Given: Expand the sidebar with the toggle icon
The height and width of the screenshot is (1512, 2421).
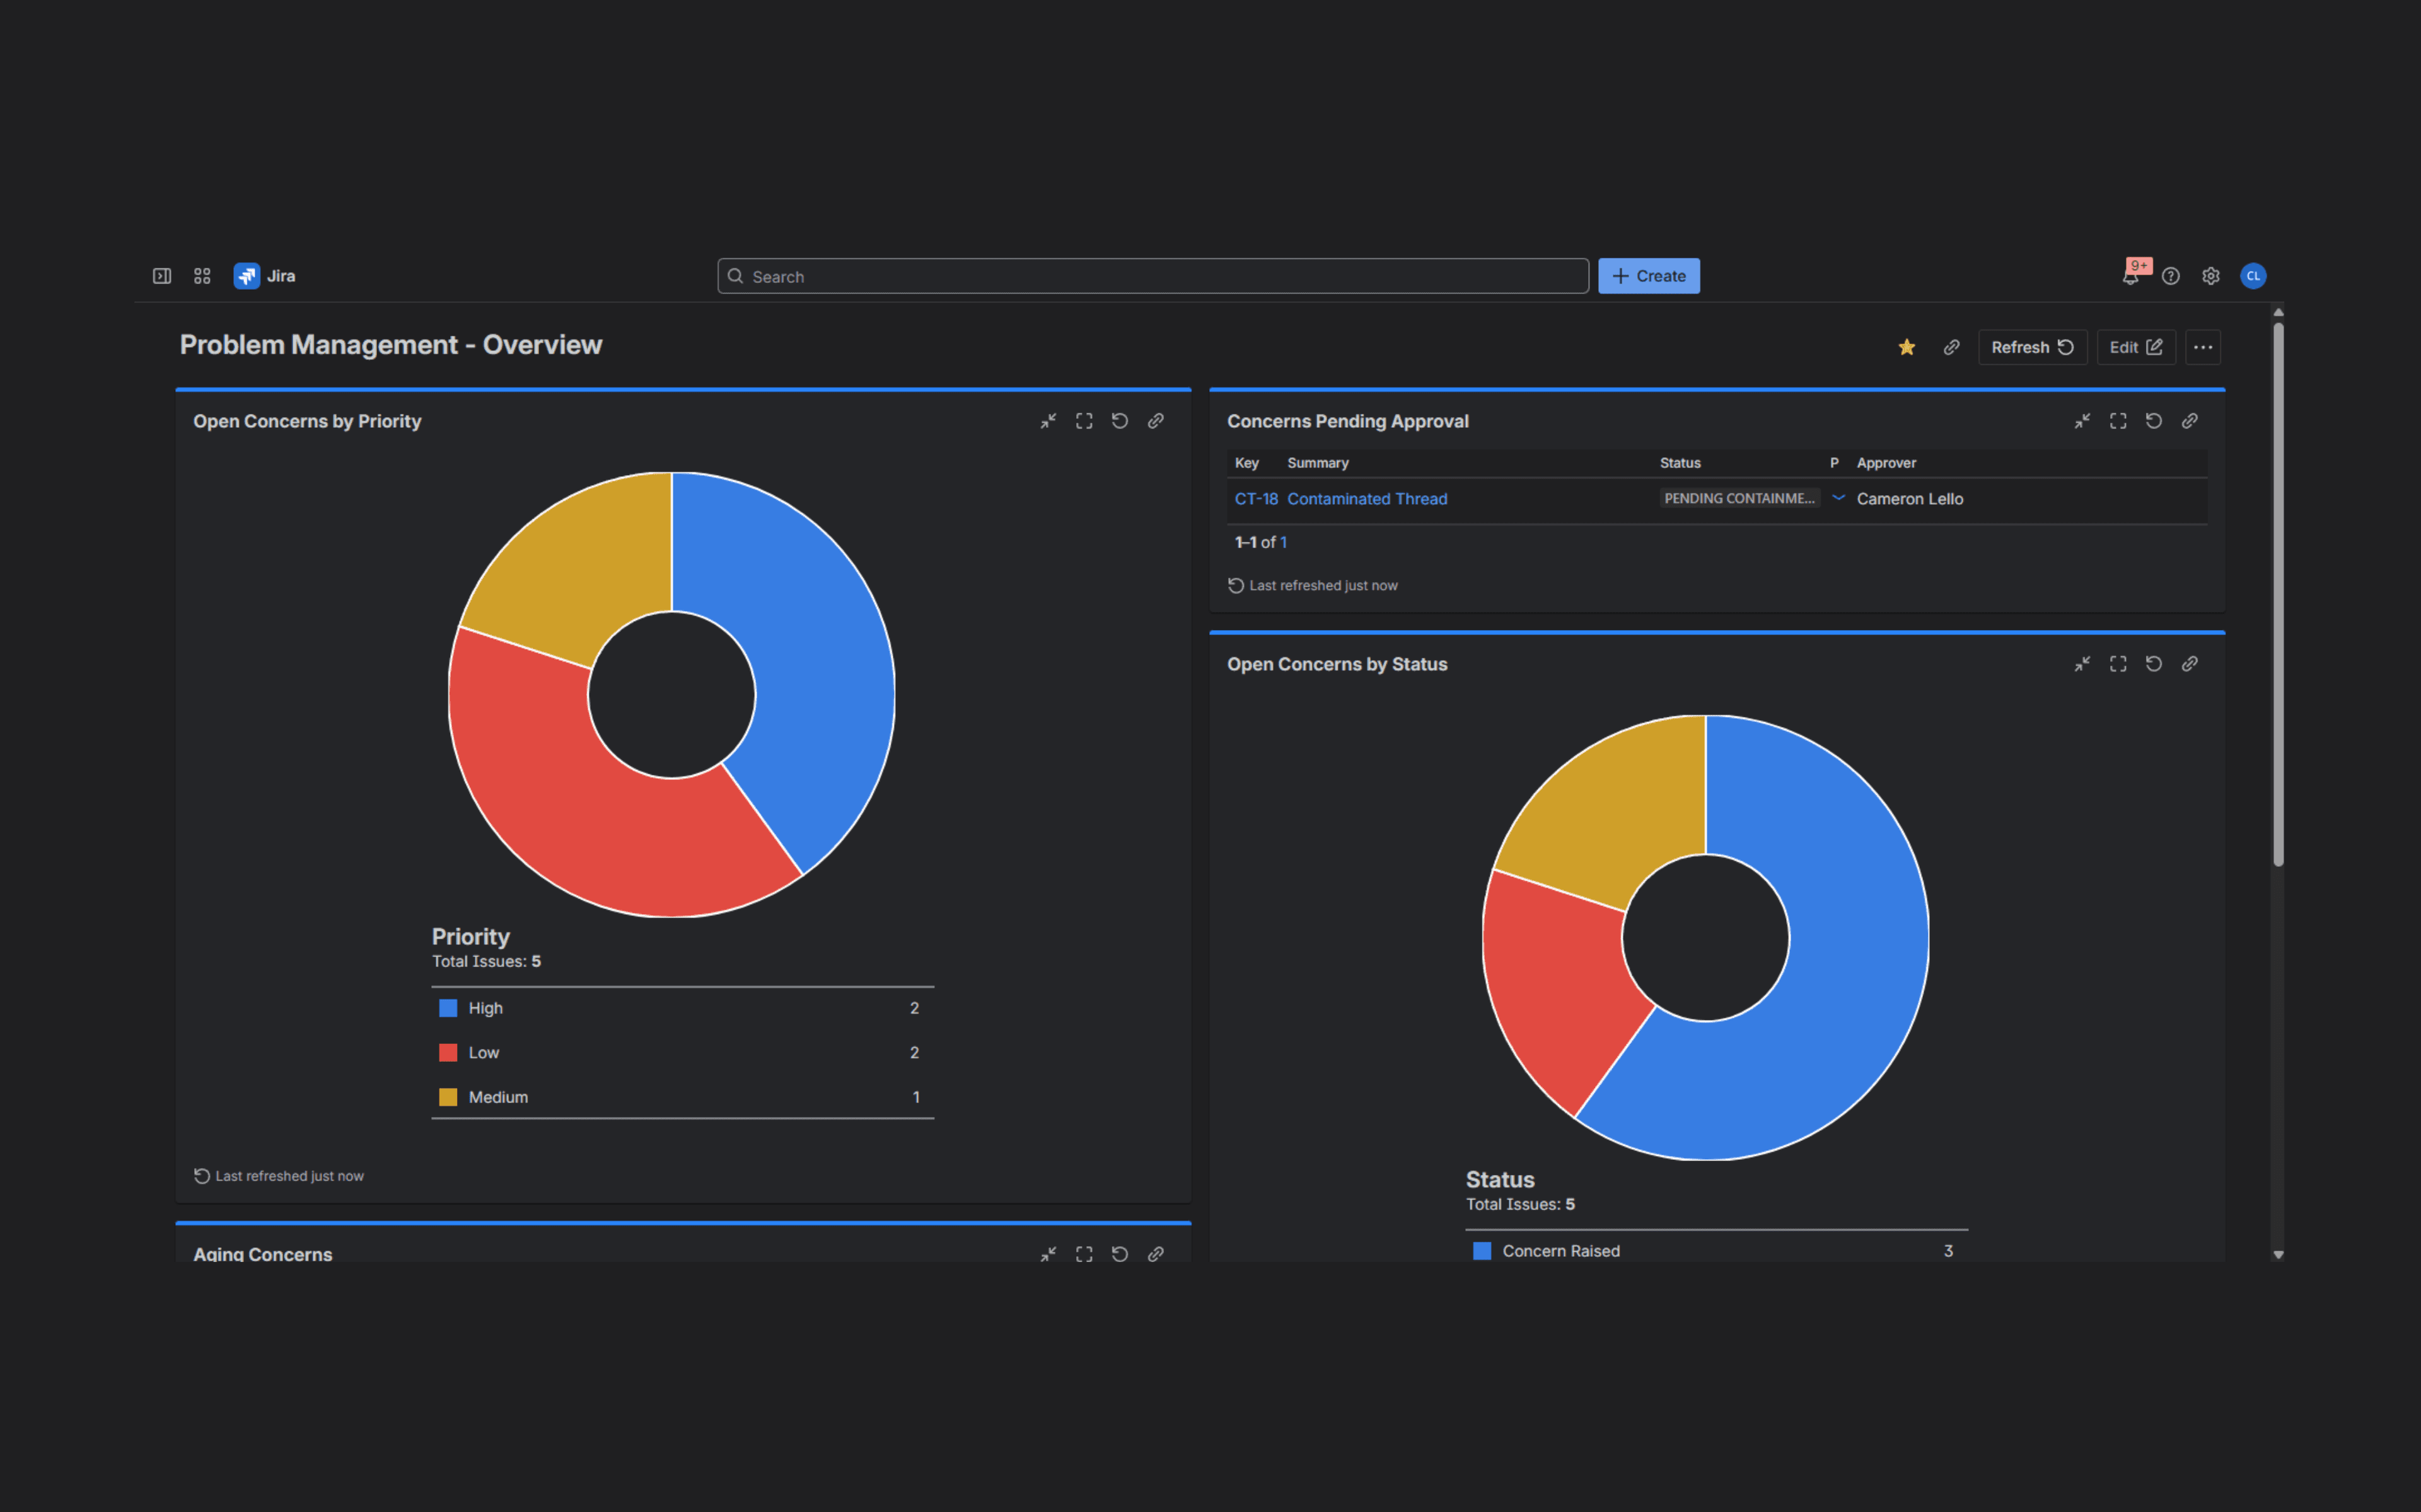Looking at the screenshot, I should [161, 276].
